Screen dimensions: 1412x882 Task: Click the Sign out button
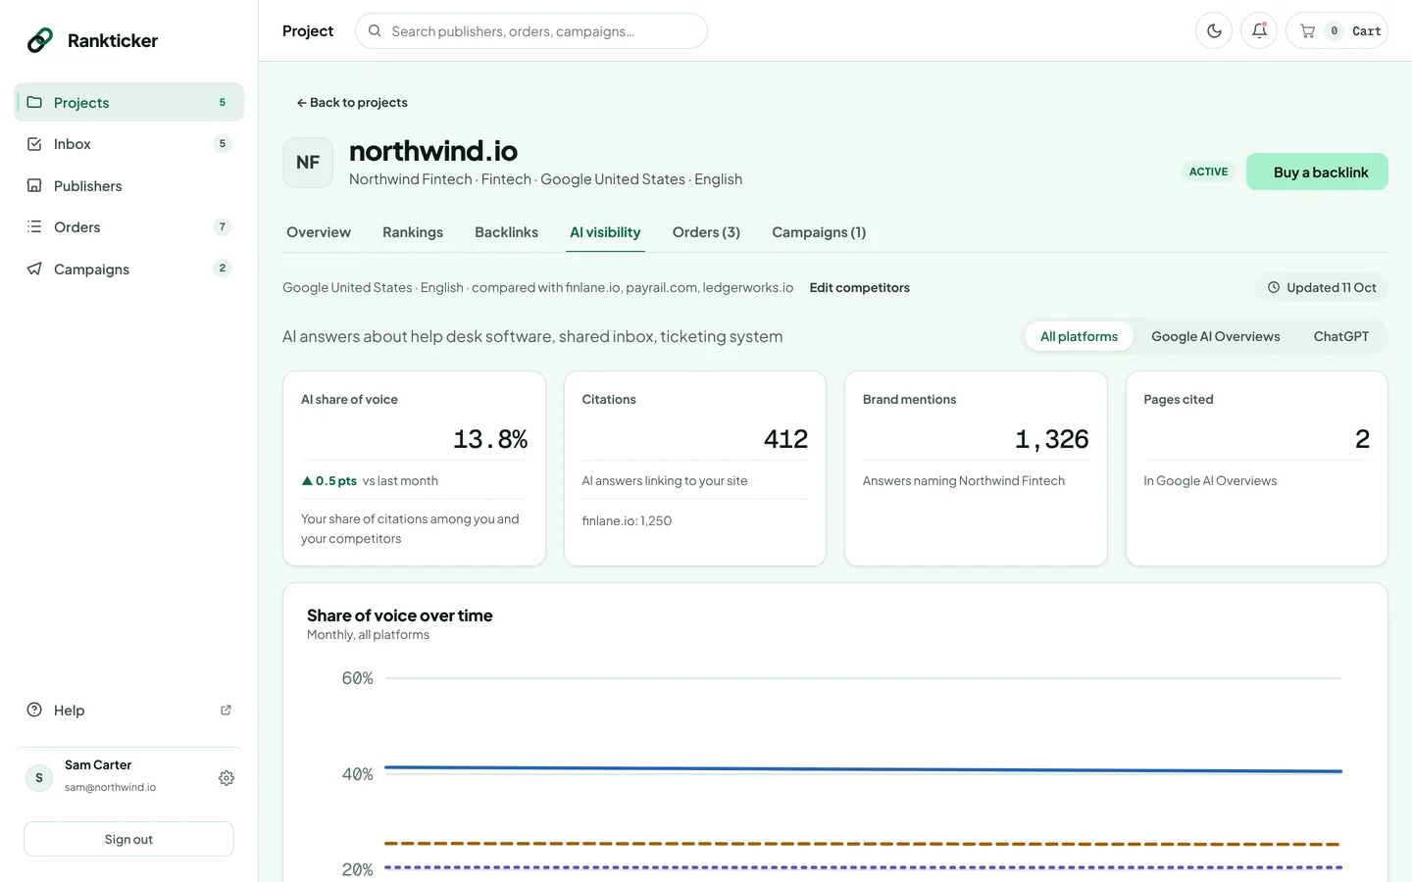pos(128,839)
